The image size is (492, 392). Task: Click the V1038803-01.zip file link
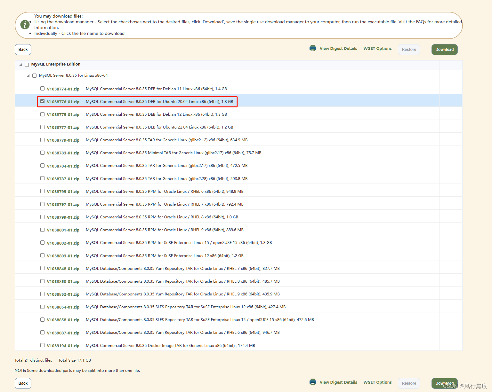click(x=63, y=256)
